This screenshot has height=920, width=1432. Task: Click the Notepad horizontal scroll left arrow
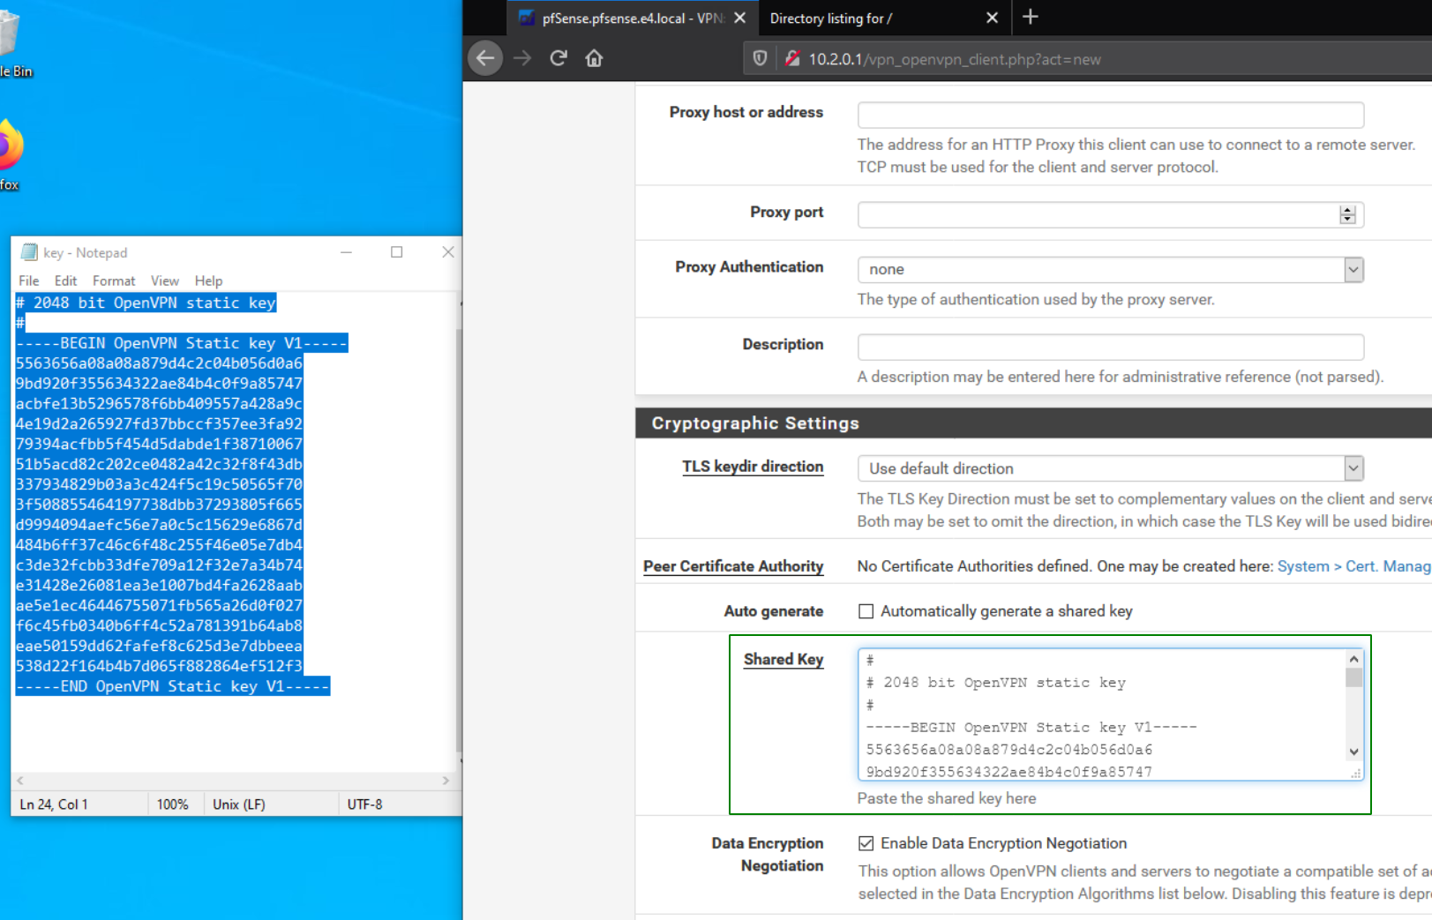click(20, 781)
